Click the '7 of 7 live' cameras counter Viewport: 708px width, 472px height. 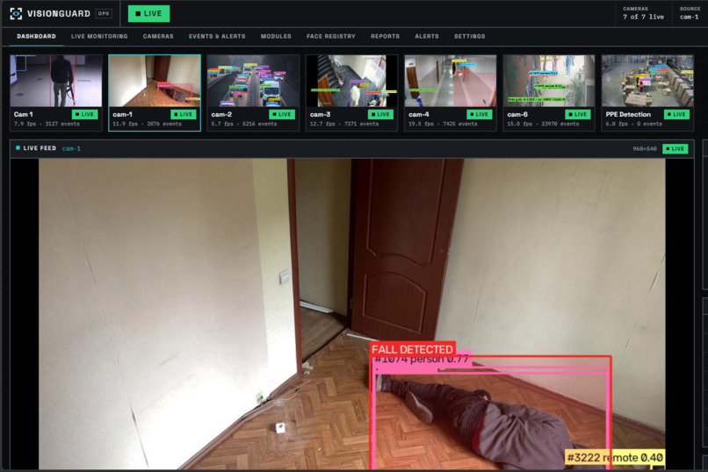pos(643,17)
